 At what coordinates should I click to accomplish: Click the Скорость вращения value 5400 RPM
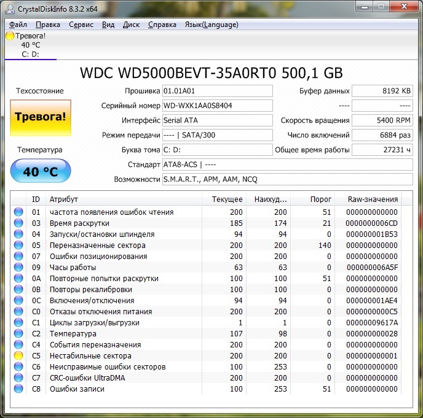pos(382,120)
